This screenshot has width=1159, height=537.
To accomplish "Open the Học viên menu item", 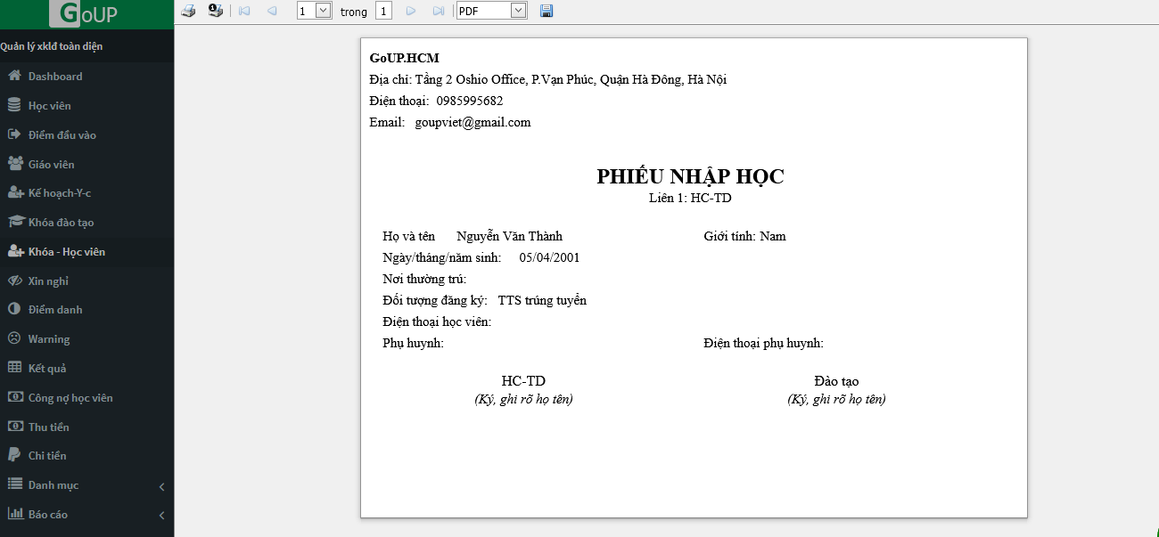I will point(49,106).
